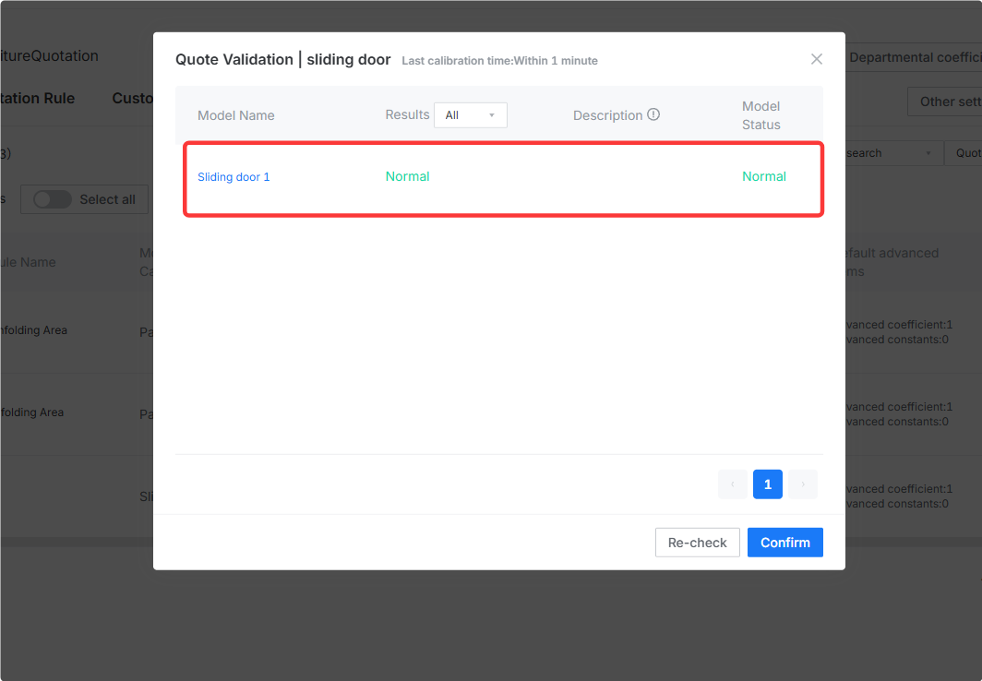
Task: Switch to the Quotation Rule tab
Action: click(37, 98)
